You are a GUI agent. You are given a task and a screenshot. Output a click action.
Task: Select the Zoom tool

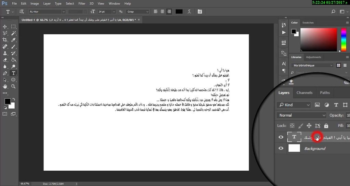pos(13,87)
